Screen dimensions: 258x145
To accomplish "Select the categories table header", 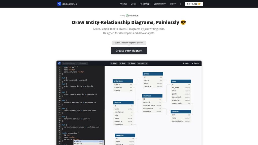I will pos(125,135).
